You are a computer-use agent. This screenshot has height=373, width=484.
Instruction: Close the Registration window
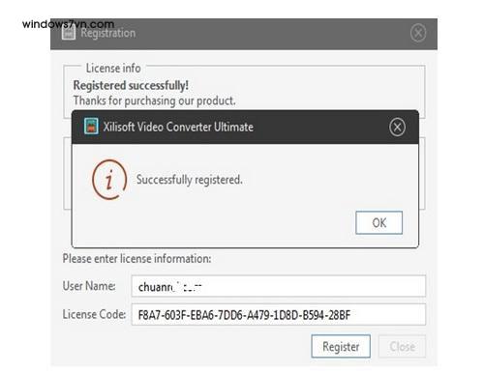pos(418,33)
